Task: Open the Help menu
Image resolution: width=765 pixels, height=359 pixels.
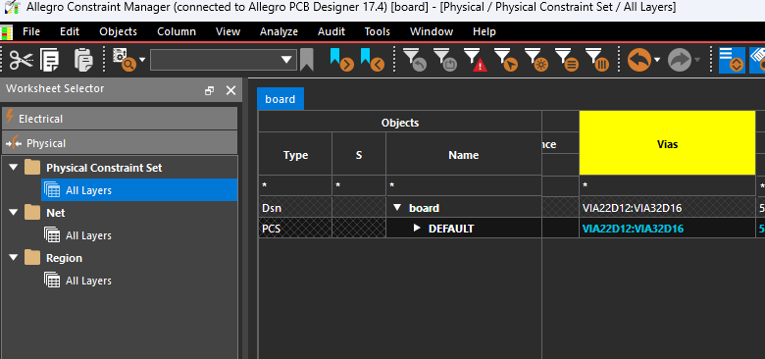Action: pos(484,31)
